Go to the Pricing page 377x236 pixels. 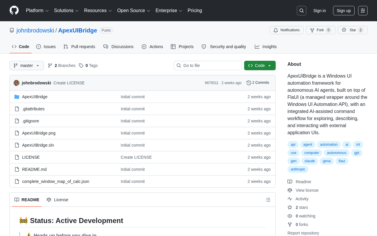tap(195, 11)
